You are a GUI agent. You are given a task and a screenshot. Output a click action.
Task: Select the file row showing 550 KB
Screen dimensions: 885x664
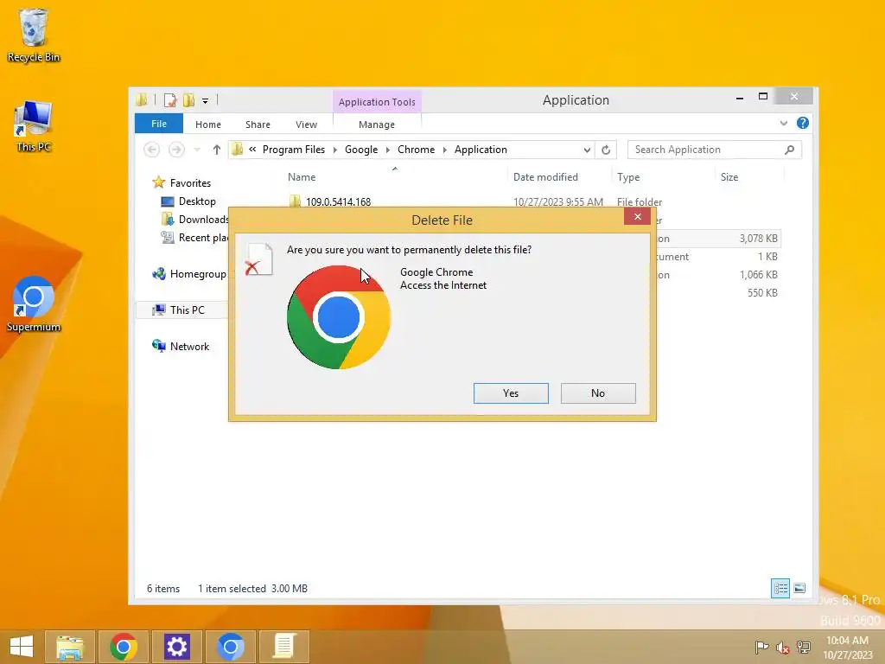(x=718, y=292)
